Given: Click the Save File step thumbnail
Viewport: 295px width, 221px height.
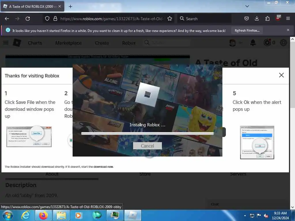Looking at the screenshot, I should point(29,137).
